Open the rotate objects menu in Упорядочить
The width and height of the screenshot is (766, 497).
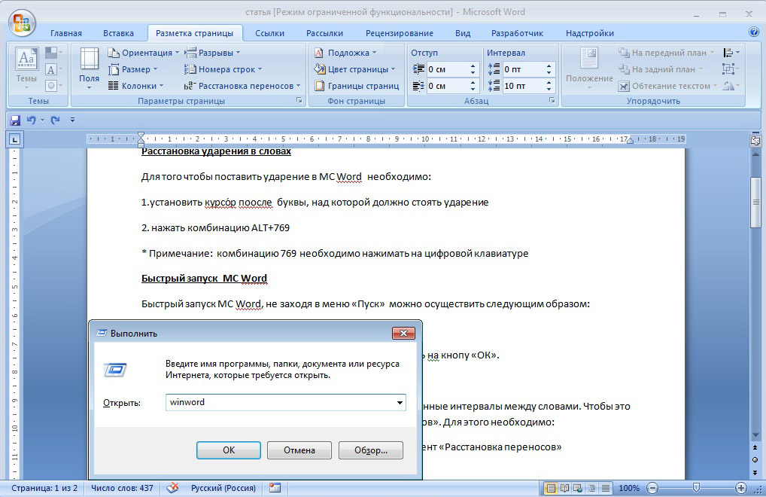731,86
